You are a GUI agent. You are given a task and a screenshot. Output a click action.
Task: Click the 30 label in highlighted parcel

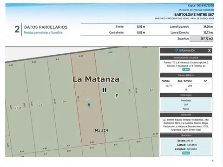pyautogui.click(x=88, y=98)
